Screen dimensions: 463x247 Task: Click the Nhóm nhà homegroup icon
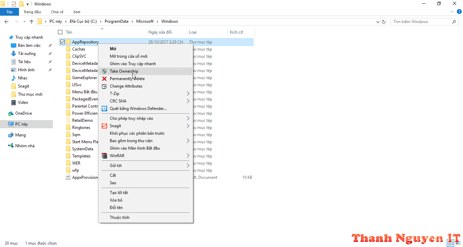(x=11, y=146)
